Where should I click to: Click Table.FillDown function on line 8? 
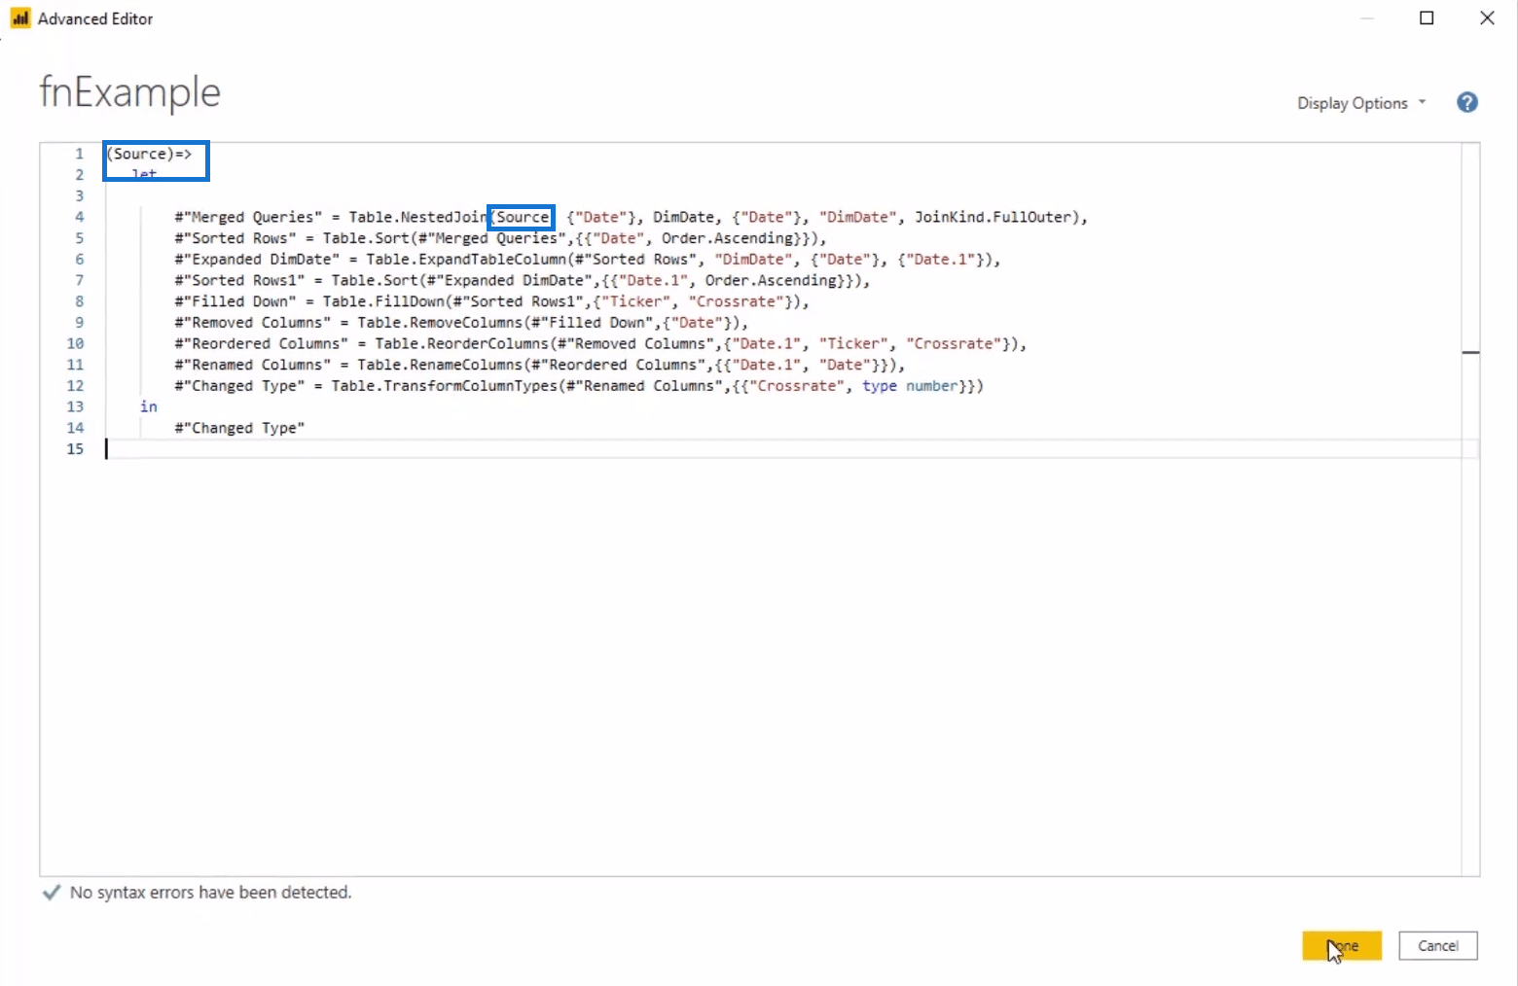pos(383,301)
